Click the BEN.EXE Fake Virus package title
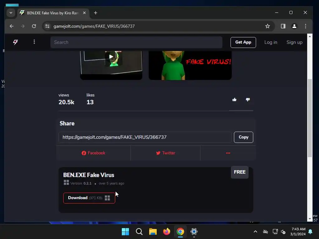The width and height of the screenshot is (319, 239). pyautogui.click(x=89, y=175)
